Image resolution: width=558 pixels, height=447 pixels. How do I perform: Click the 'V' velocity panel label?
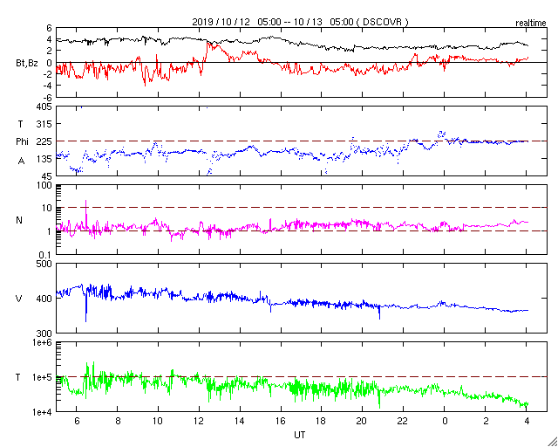coord(19,299)
